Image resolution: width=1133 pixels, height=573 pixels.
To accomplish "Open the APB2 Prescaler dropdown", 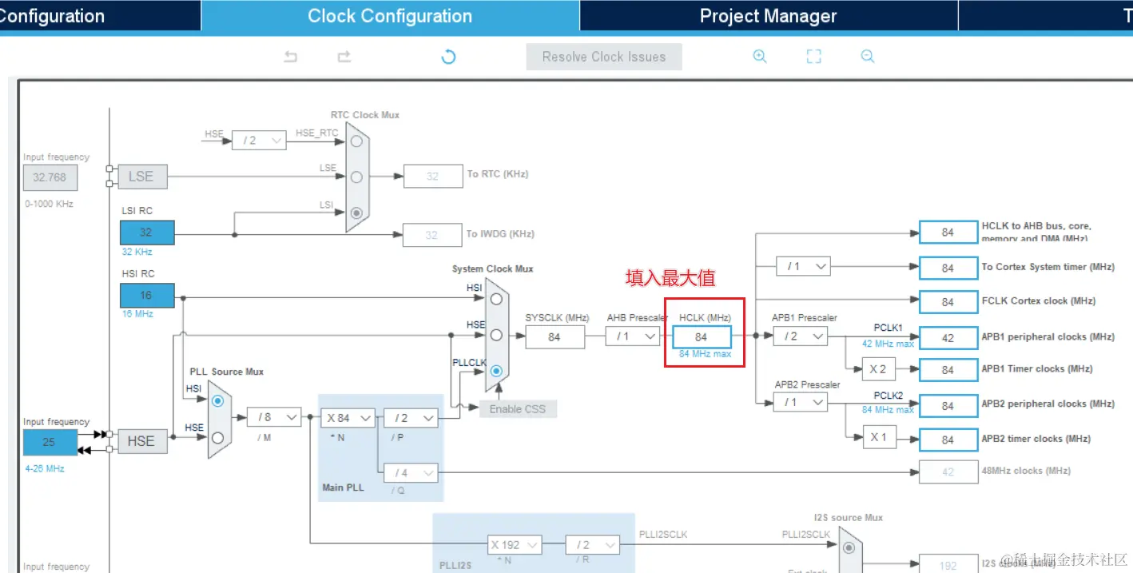I will click(x=801, y=402).
